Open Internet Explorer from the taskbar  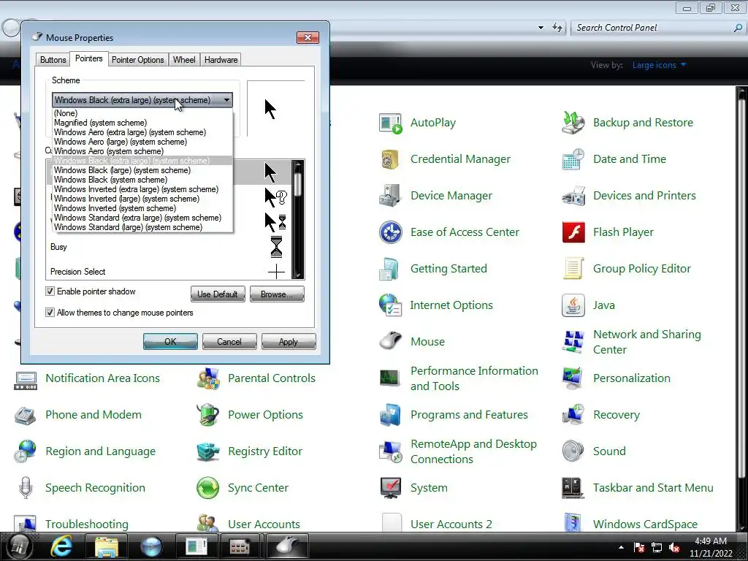[x=62, y=546]
